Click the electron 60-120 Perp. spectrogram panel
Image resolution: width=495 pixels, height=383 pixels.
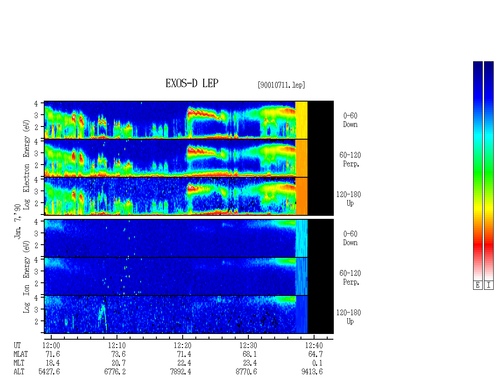189,158
